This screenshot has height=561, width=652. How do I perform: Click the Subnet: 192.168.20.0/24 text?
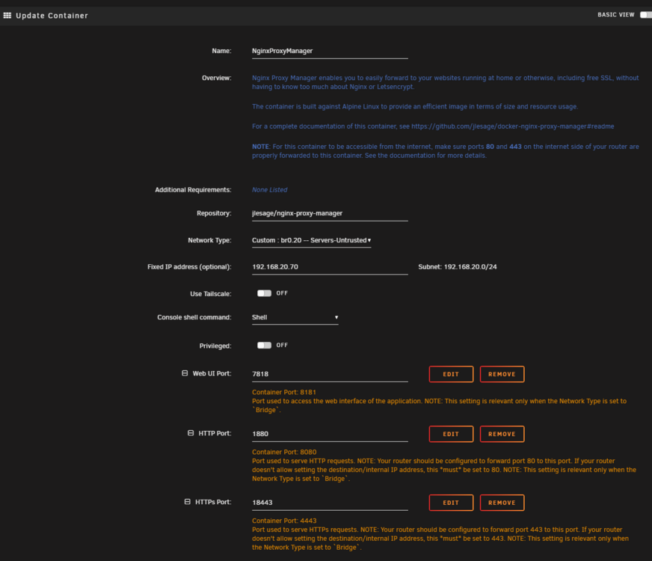coord(458,267)
